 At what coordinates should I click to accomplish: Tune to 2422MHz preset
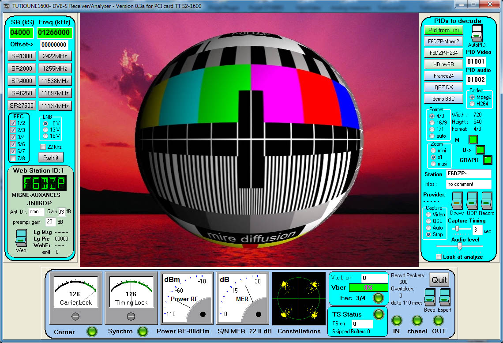[x=55, y=56]
